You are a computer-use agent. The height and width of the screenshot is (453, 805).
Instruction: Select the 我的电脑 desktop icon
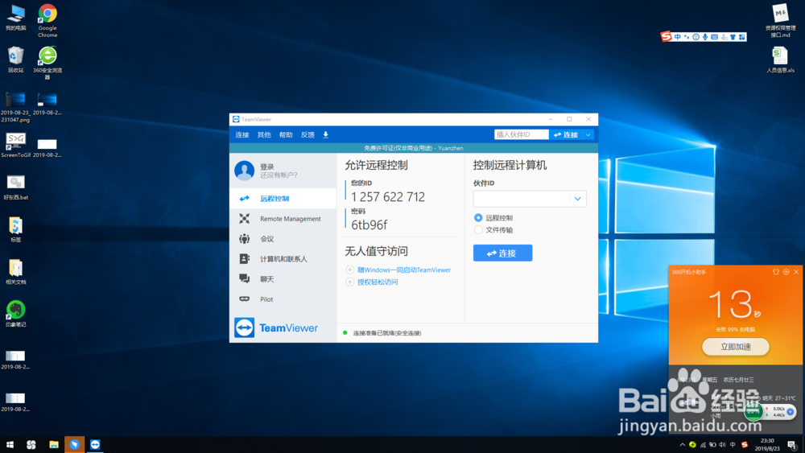tap(16, 18)
